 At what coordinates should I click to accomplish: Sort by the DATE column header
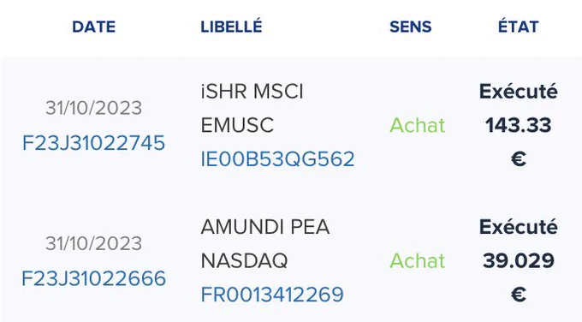93,27
